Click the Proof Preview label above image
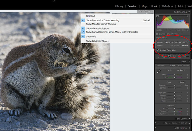The image size is (192, 131). click(x=145, y=11)
